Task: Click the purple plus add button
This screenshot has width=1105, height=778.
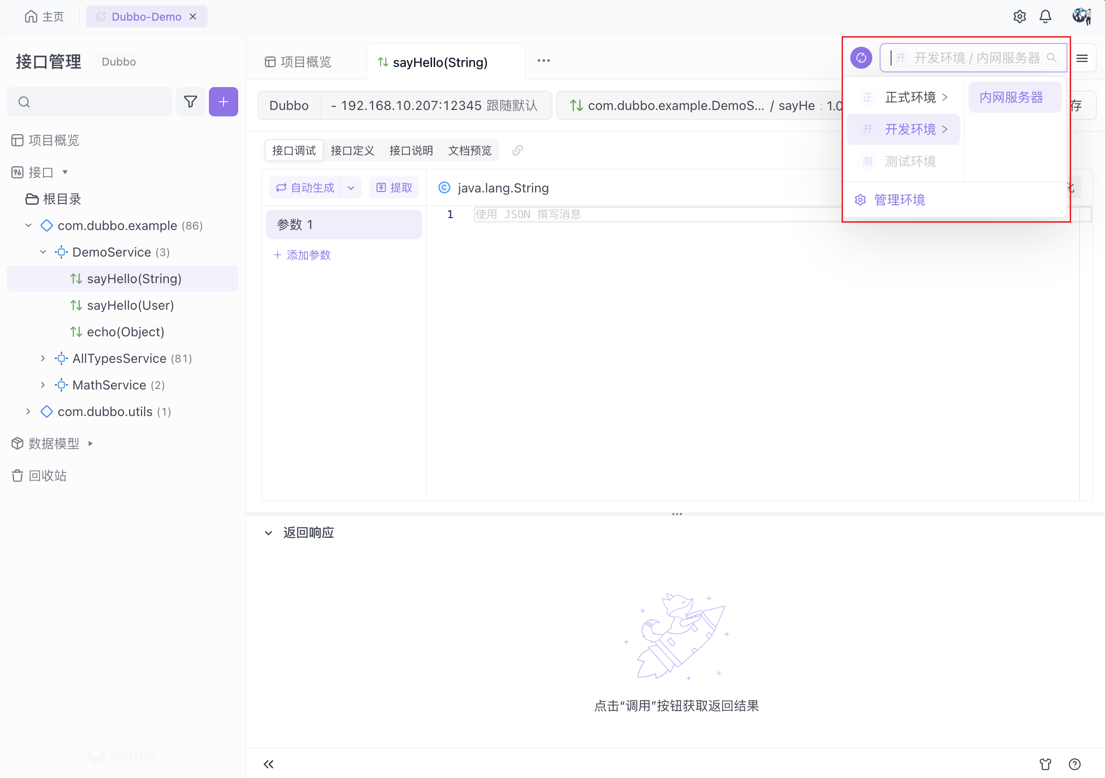Action: click(x=223, y=102)
